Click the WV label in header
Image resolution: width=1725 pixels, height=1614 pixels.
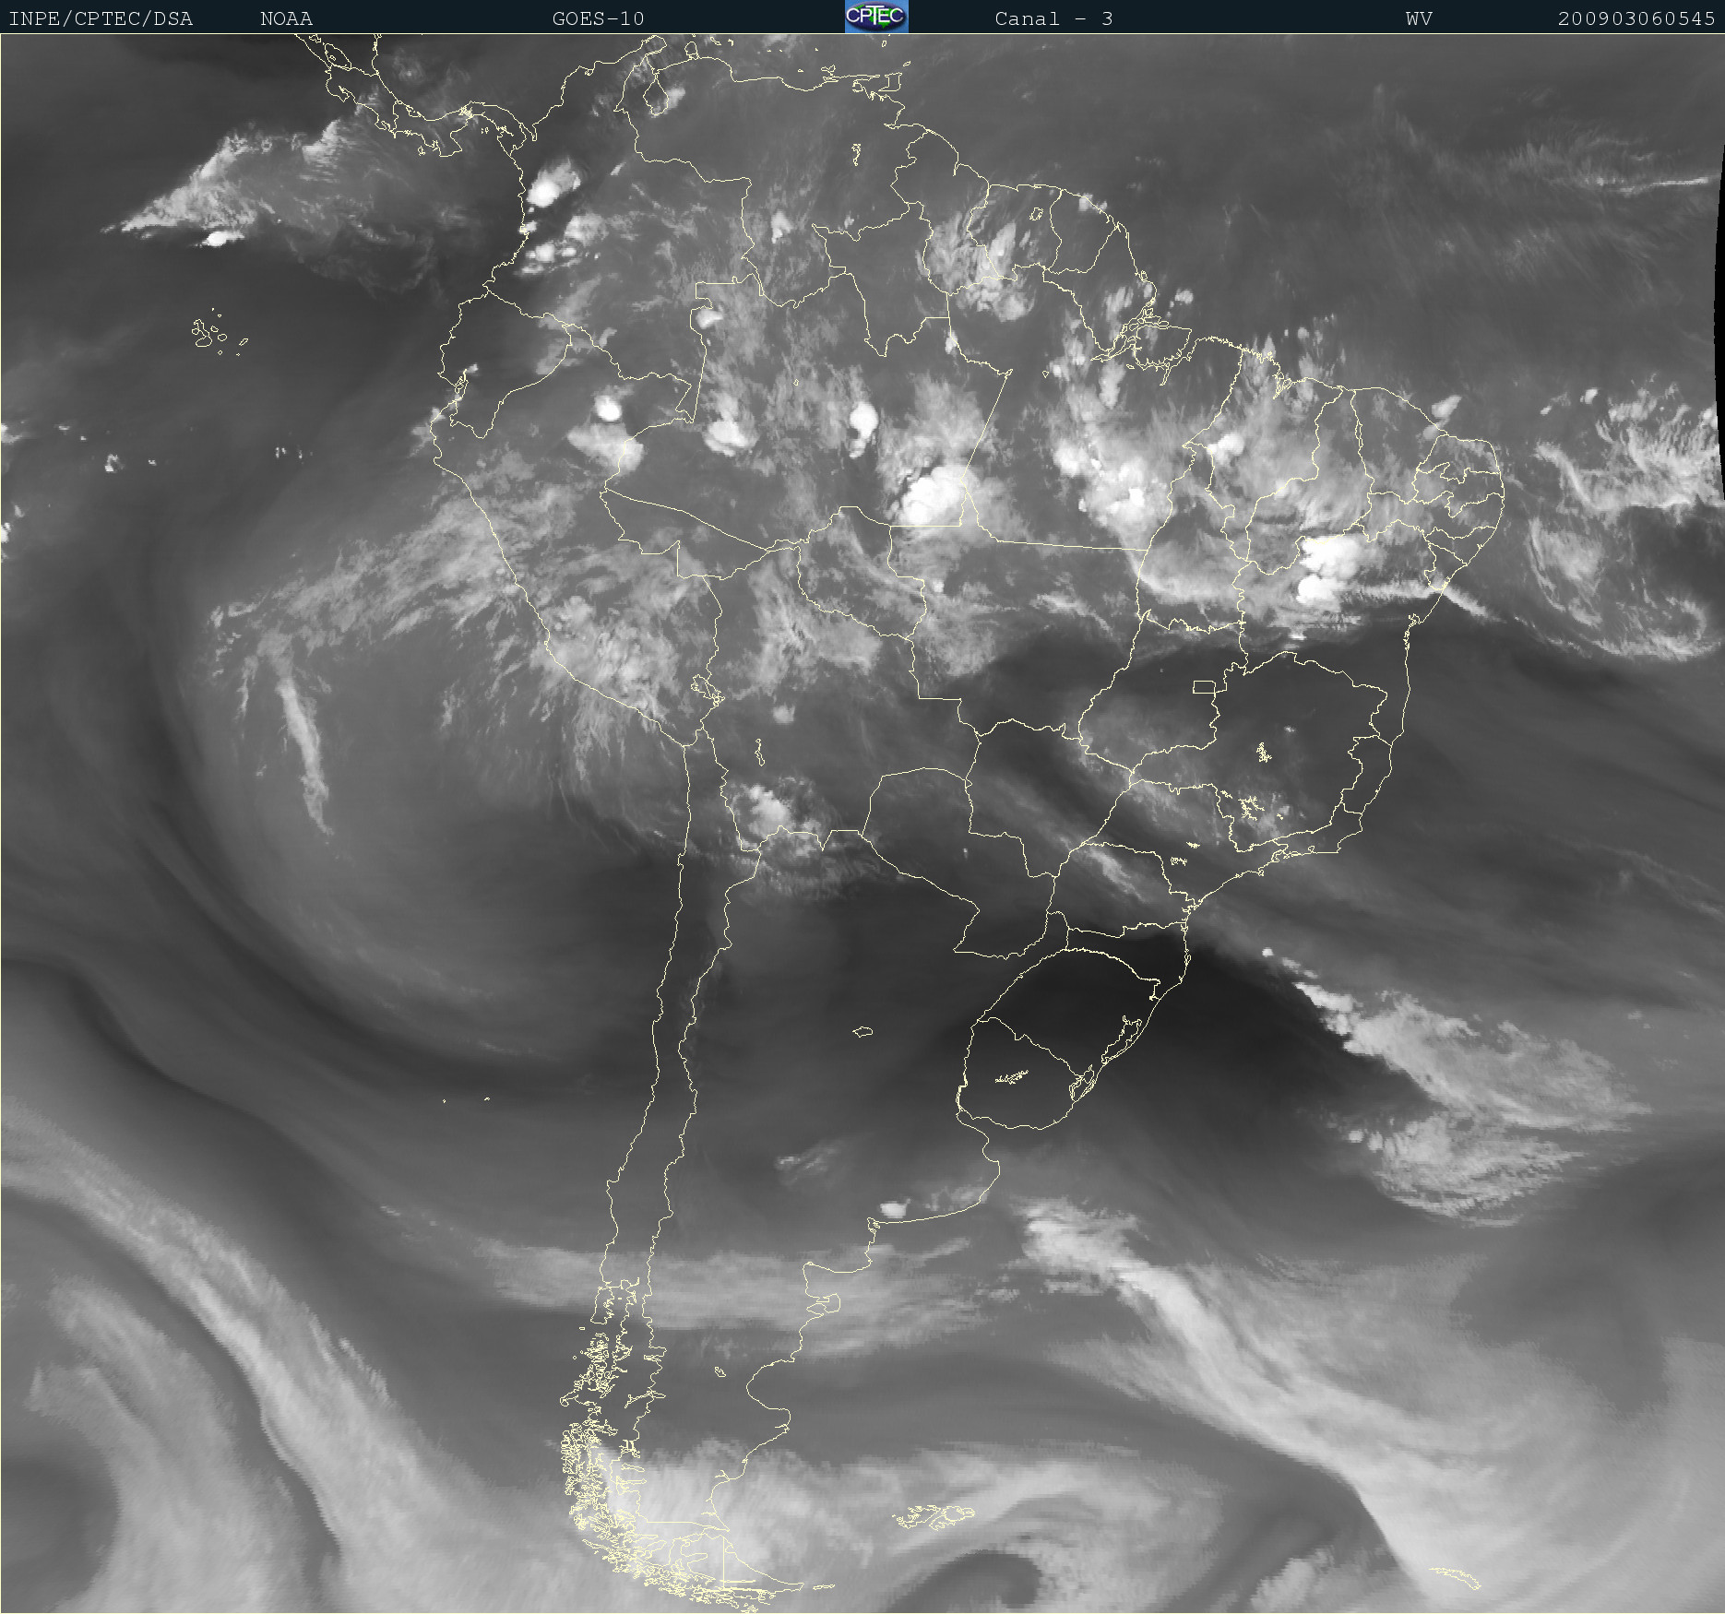click(1419, 18)
